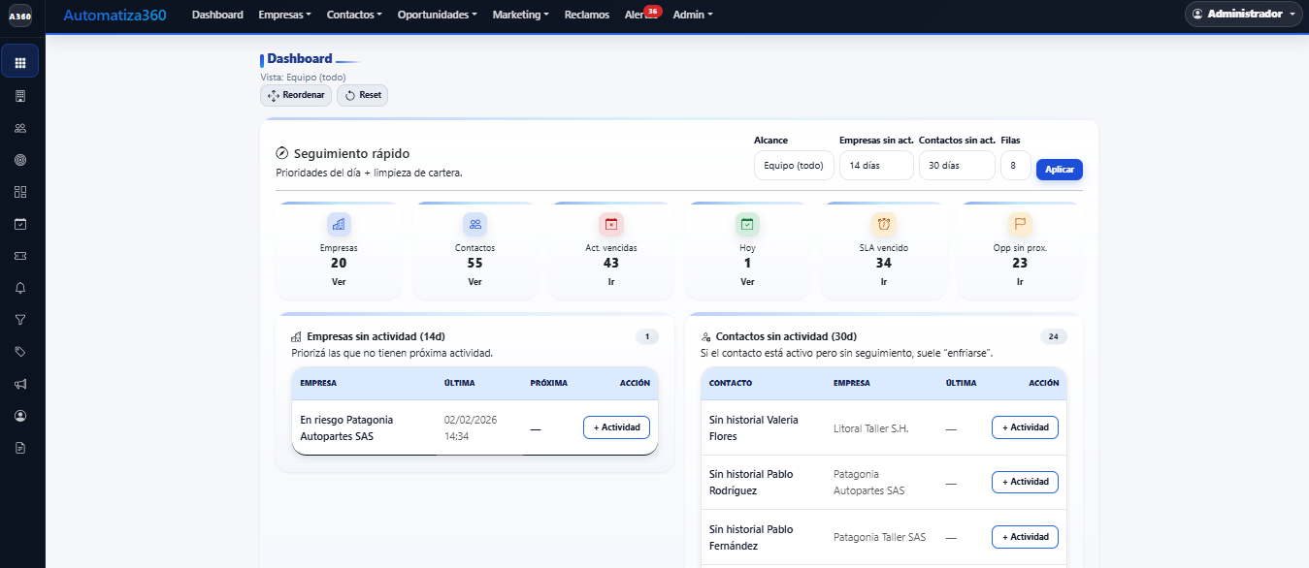
Task: Click the flag icon on Opp sin prox card
Action: click(1020, 223)
